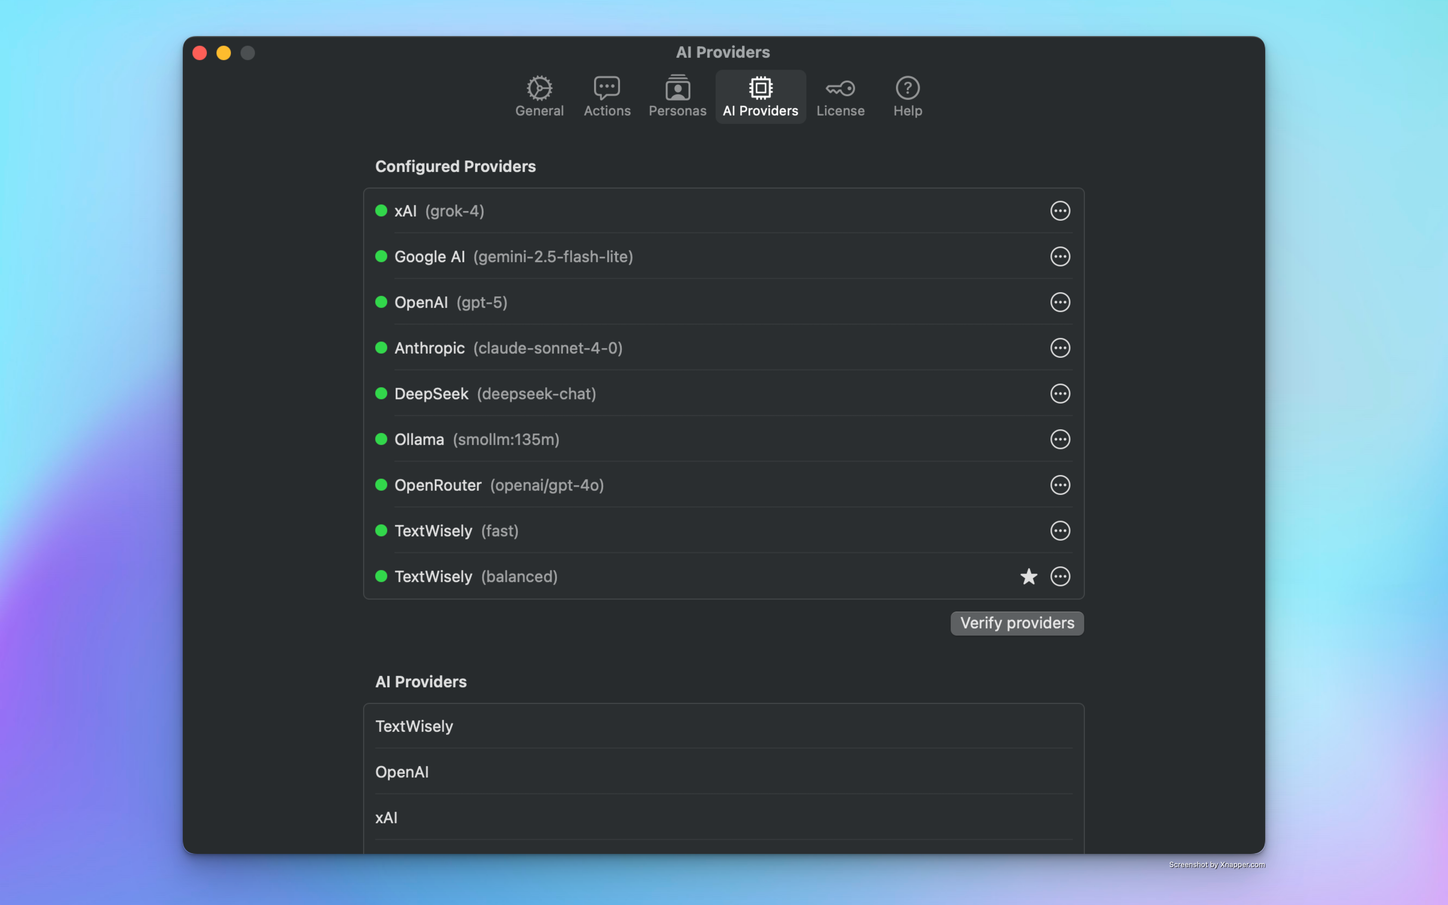Open options menu for Google AI provider
Viewport: 1448px width, 905px height.
[x=1060, y=257]
